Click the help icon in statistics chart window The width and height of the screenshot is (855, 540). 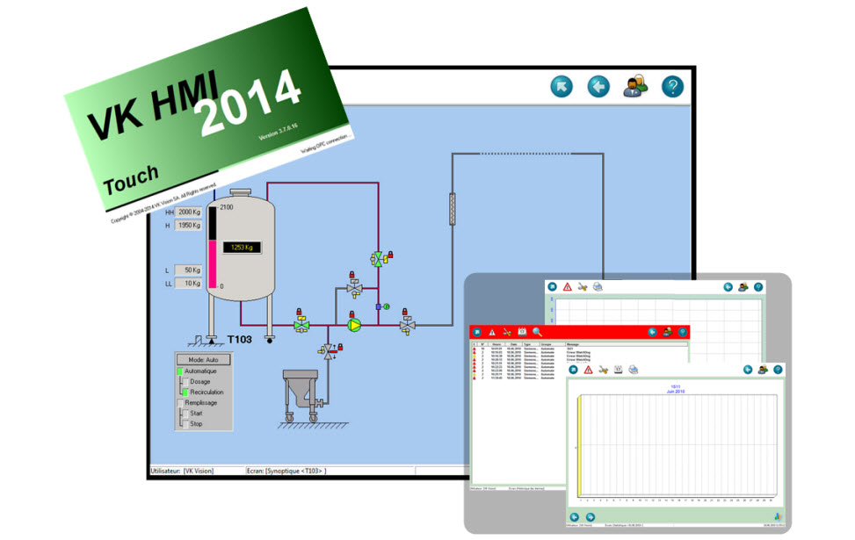point(779,370)
